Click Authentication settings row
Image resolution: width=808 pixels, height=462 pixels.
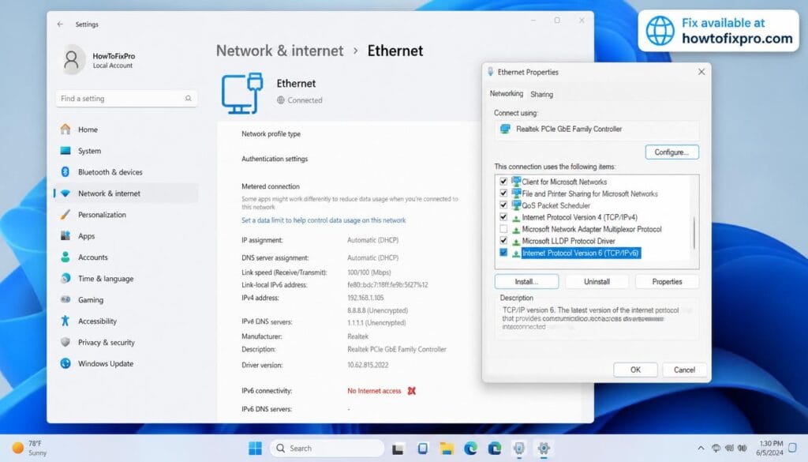[x=275, y=159]
